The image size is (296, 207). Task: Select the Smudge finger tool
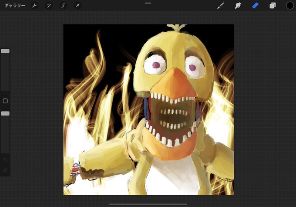238,6
